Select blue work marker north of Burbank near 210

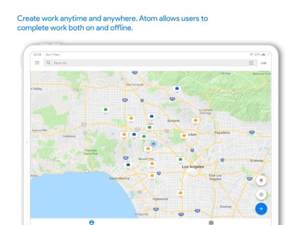177,89
